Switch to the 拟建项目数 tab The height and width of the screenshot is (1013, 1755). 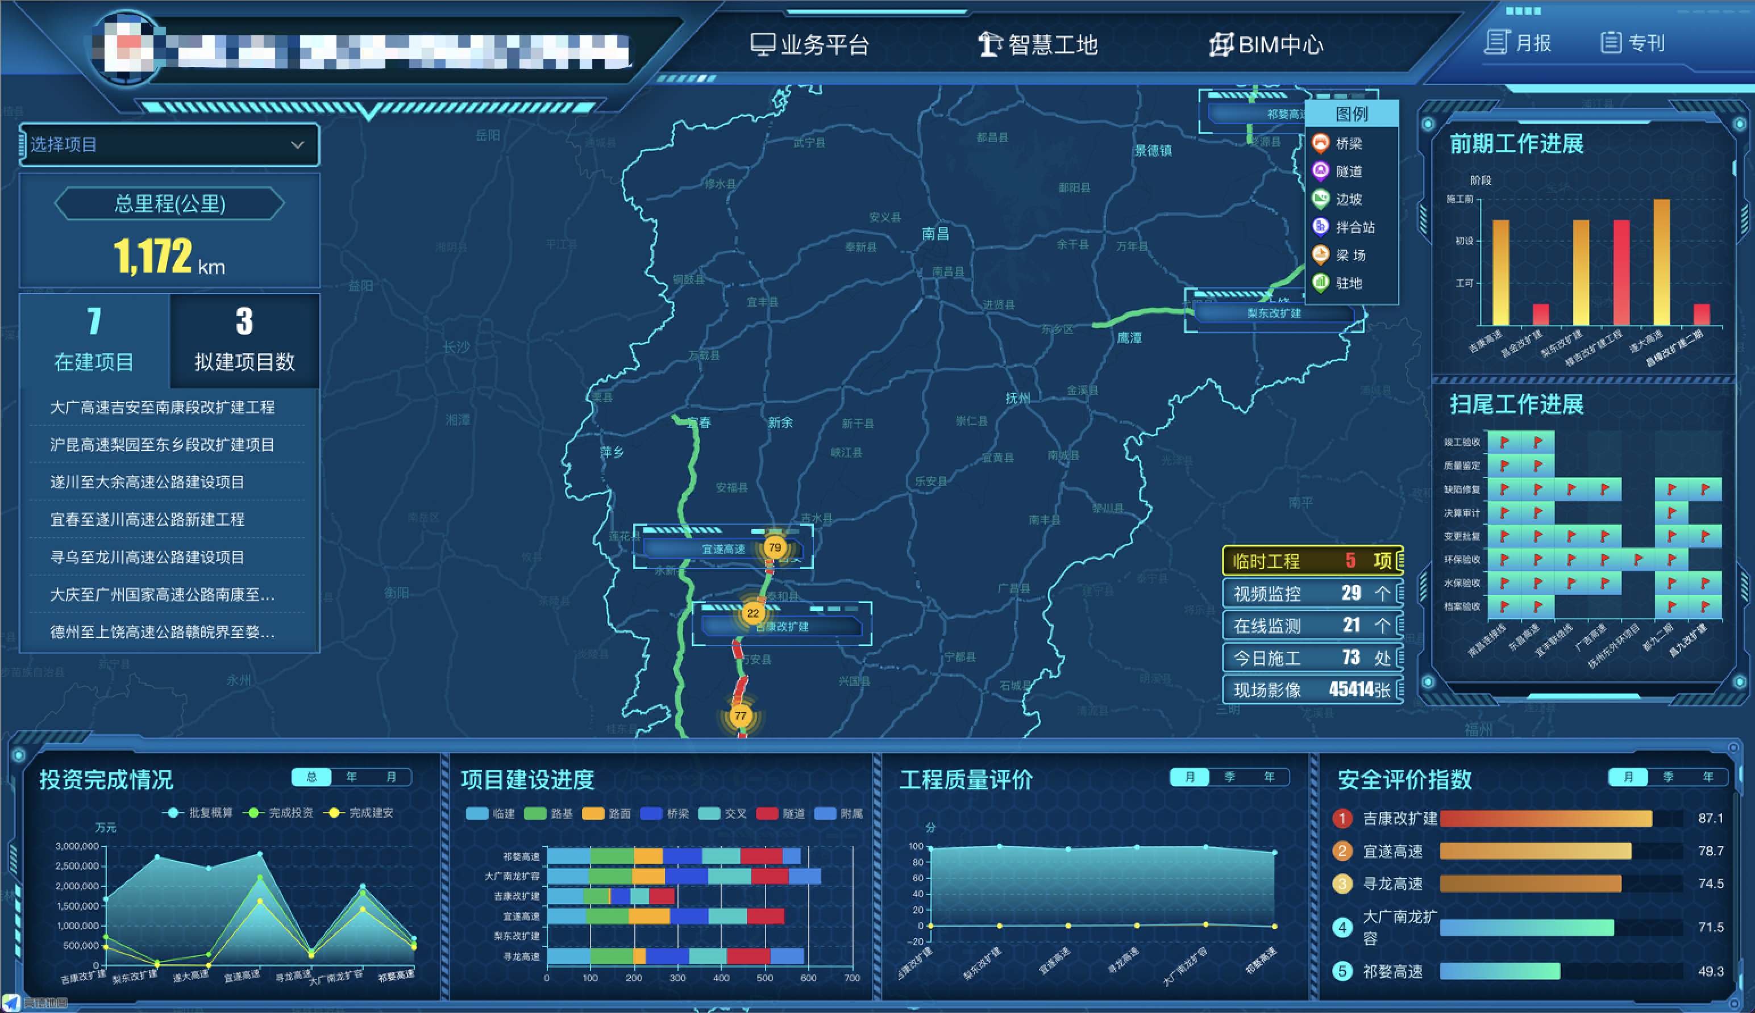[244, 340]
